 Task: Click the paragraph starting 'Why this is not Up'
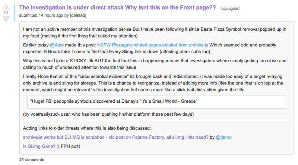155,64
